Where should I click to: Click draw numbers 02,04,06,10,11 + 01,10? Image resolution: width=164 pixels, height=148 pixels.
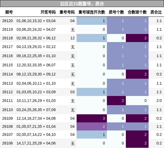click(x=36, y=83)
